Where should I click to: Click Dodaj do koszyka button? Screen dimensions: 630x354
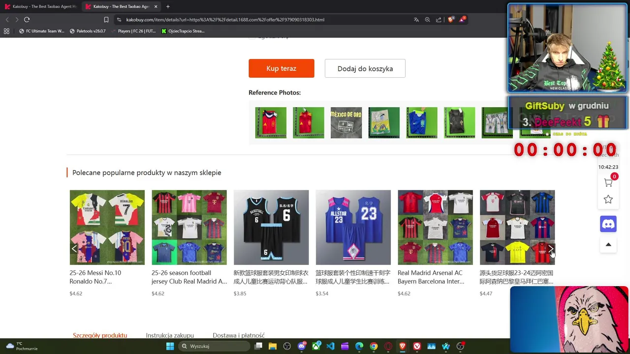click(365, 68)
